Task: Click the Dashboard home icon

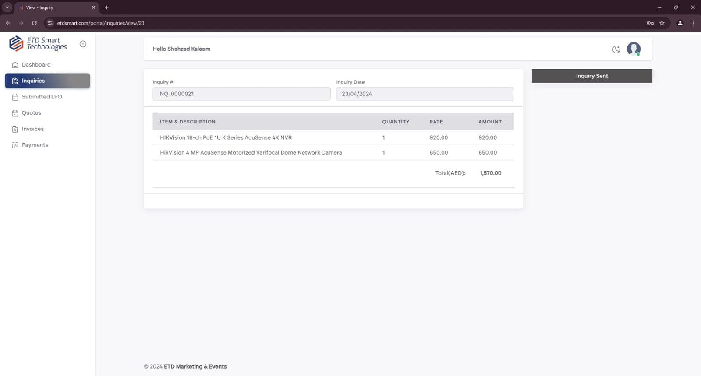Action: 15,65
